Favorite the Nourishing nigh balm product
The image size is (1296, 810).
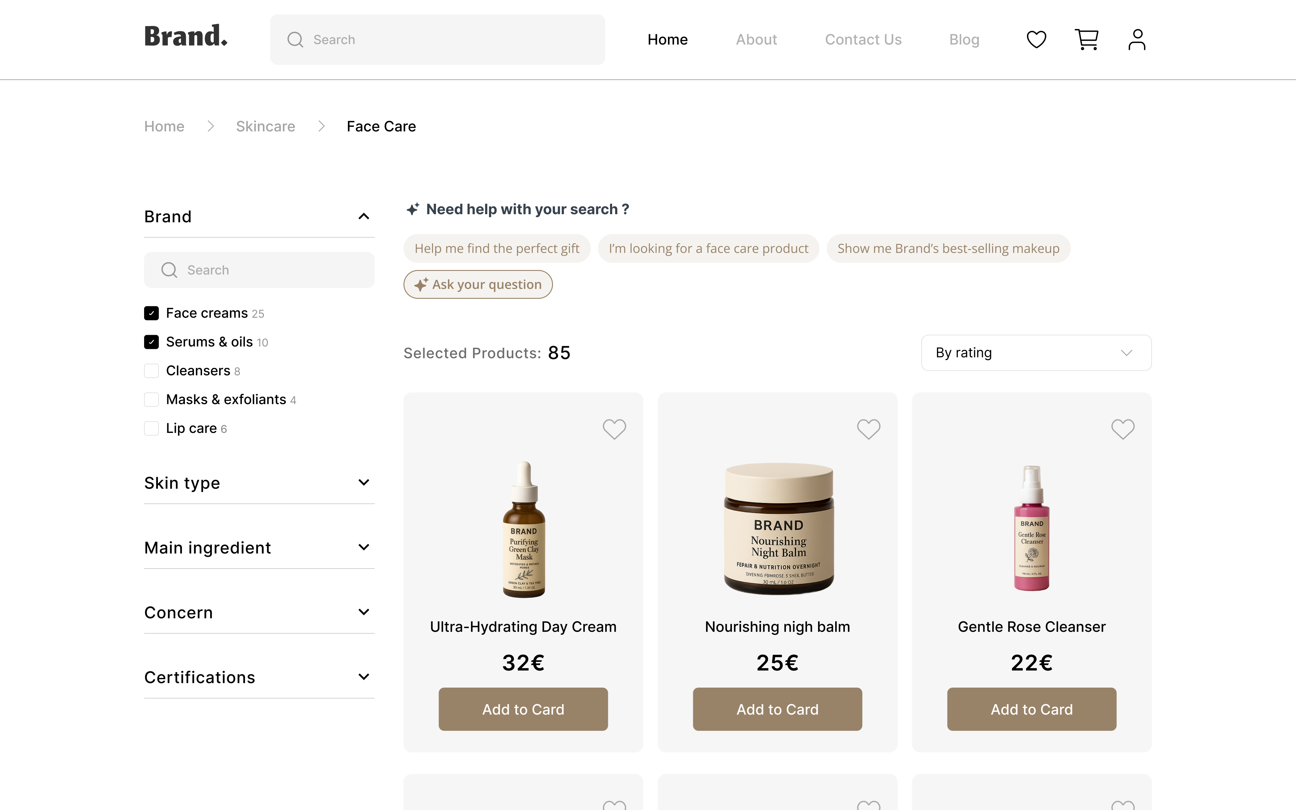(x=868, y=429)
